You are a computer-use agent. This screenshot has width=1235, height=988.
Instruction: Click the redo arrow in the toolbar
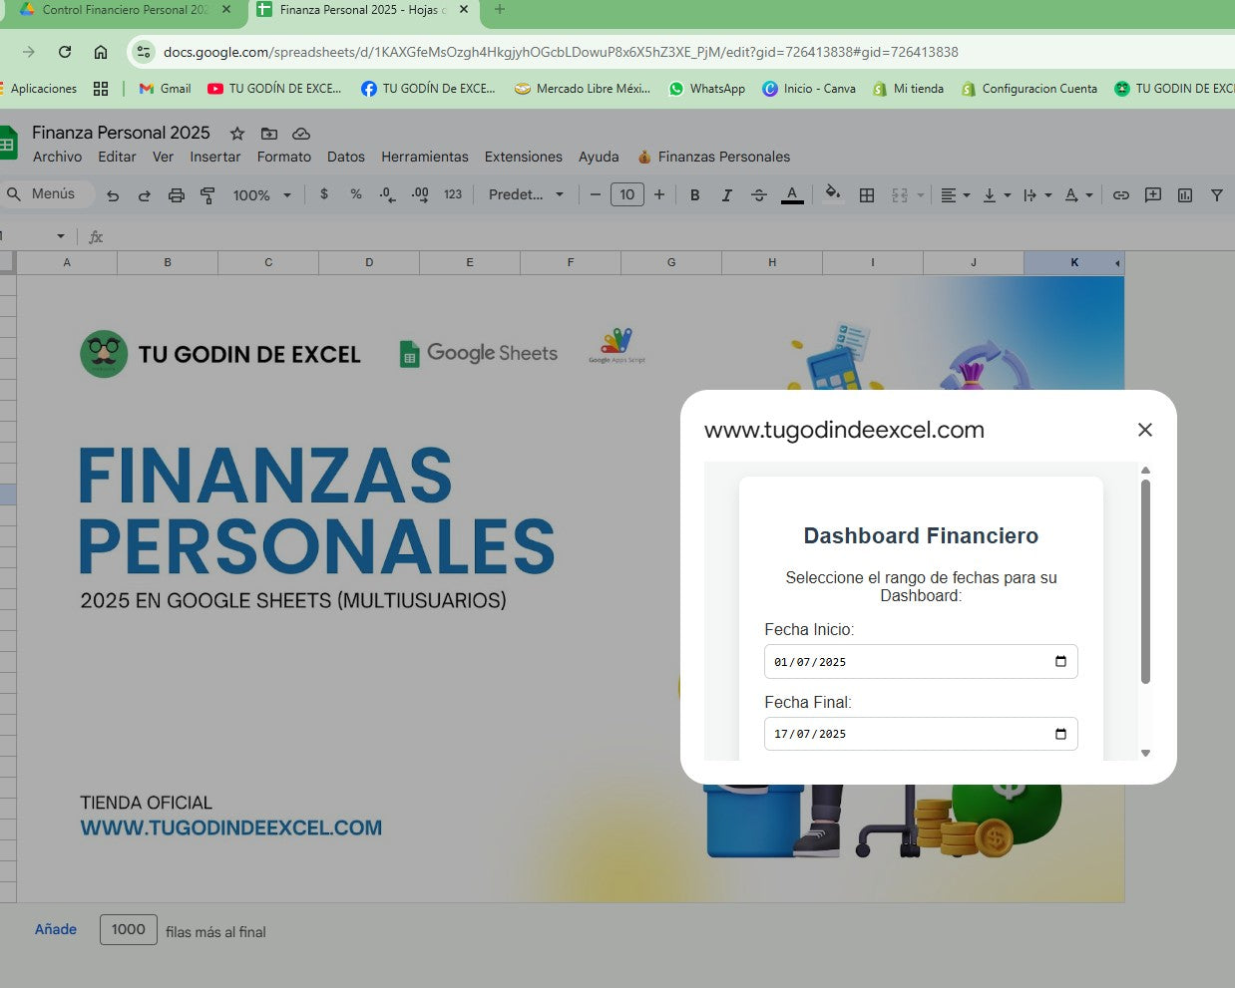point(145,195)
